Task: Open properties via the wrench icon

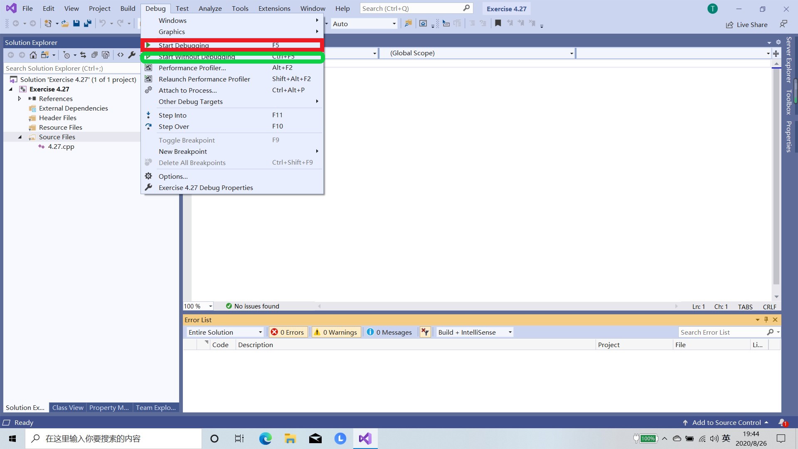Action: point(132,54)
